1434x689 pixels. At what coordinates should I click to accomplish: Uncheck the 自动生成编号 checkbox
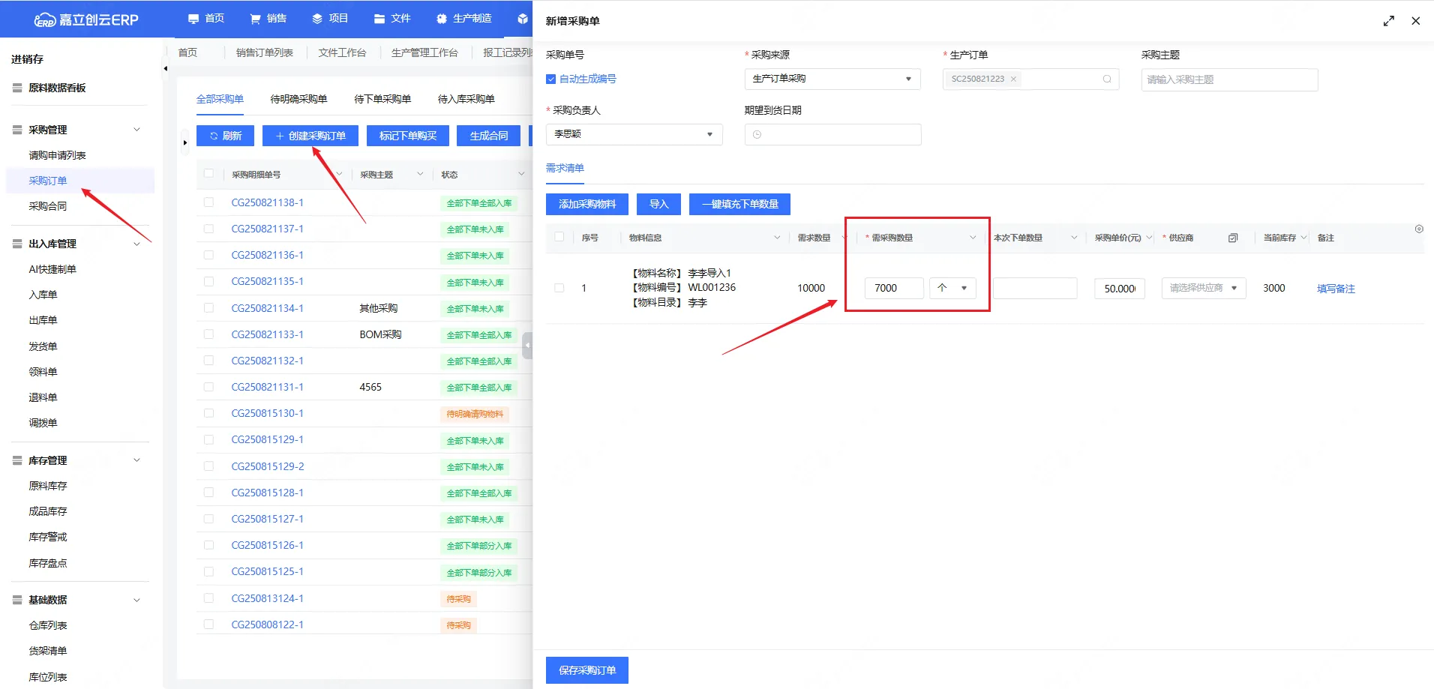point(551,79)
